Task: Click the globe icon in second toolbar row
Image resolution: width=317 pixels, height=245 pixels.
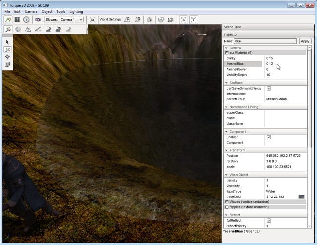Action: [18, 29]
